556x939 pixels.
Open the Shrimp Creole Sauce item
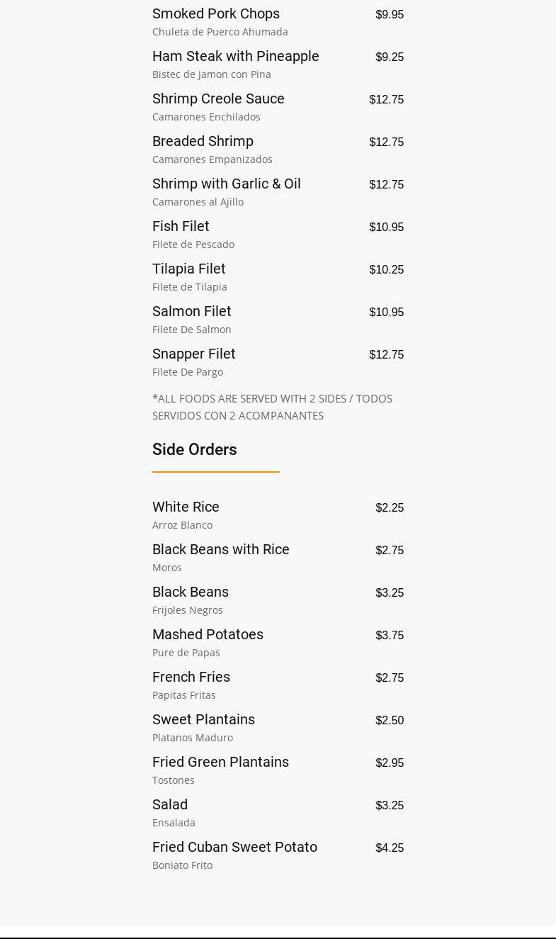(x=218, y=99)
